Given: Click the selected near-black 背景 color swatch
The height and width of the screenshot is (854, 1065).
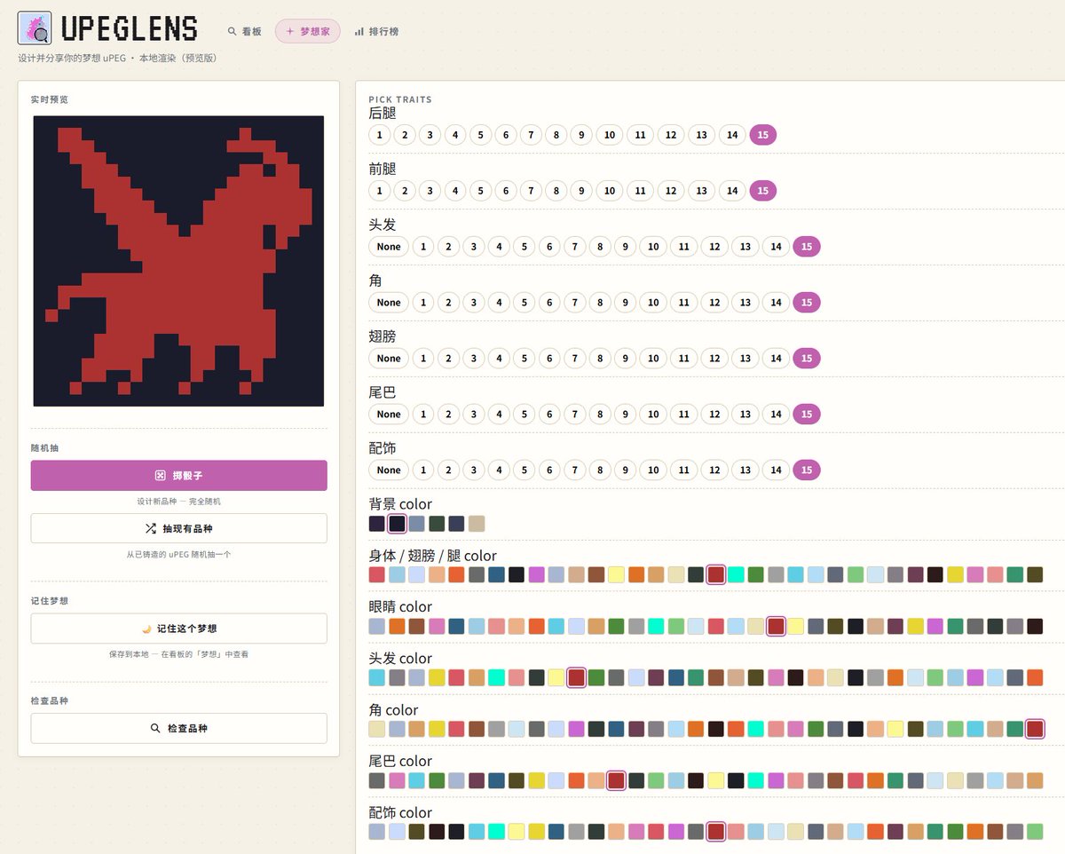Looking at the screenshot, I should tap(397, 524).
